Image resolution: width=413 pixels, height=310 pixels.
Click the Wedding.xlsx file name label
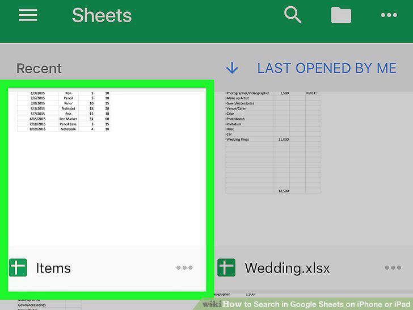pos(287,269)
